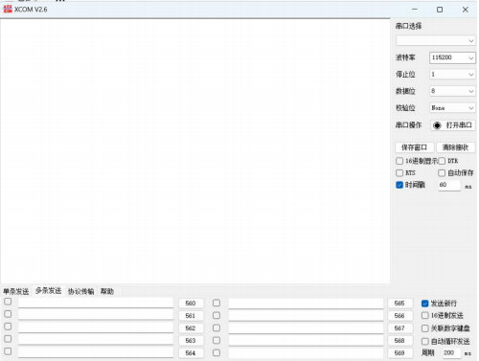Open the 协议传输 tab

tap(80, 291)
